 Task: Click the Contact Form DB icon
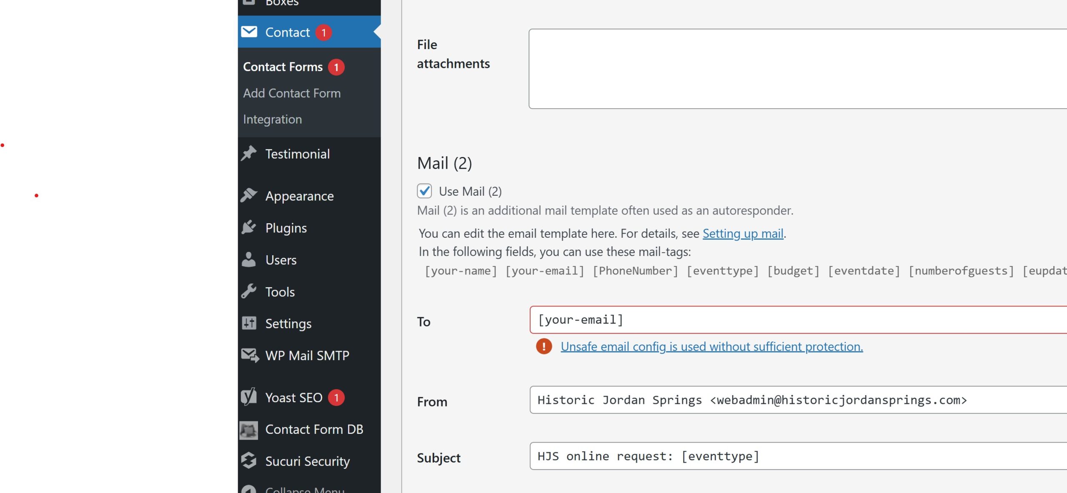pos(249,429)
